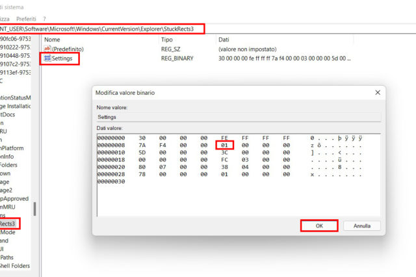
Task: Click the '(valore non impostato)' data cell
Action: tap(247, 49)
